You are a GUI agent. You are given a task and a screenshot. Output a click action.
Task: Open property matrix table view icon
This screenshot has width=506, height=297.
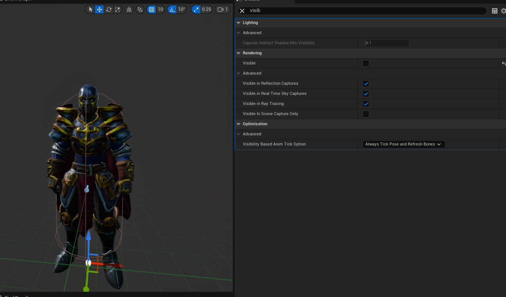click(495, 11)
